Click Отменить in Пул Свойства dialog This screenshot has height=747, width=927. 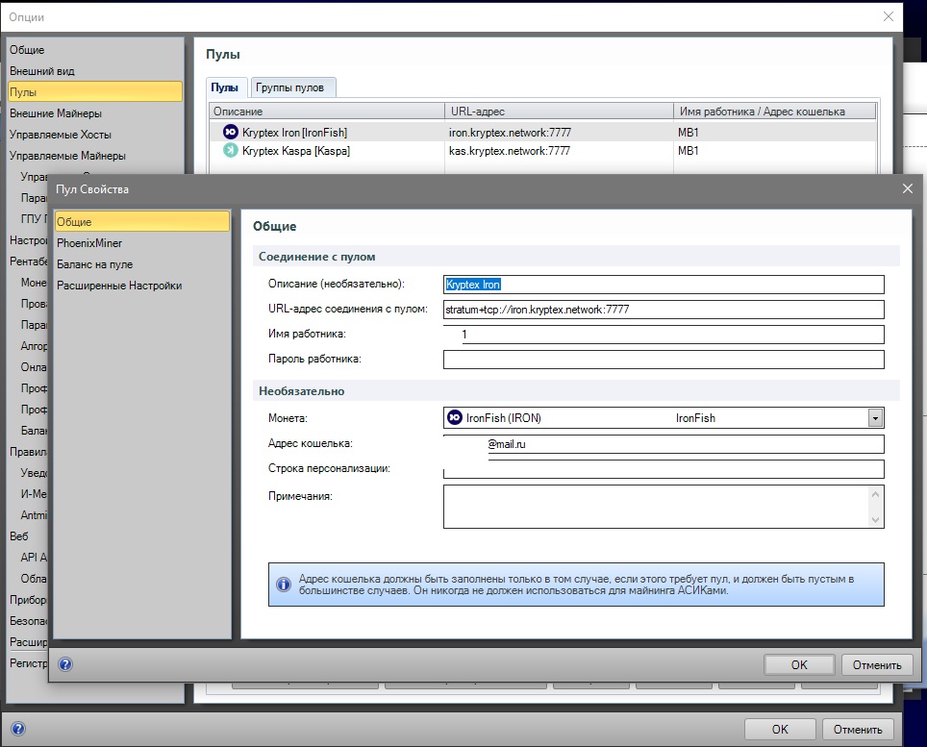coord(877,665)
